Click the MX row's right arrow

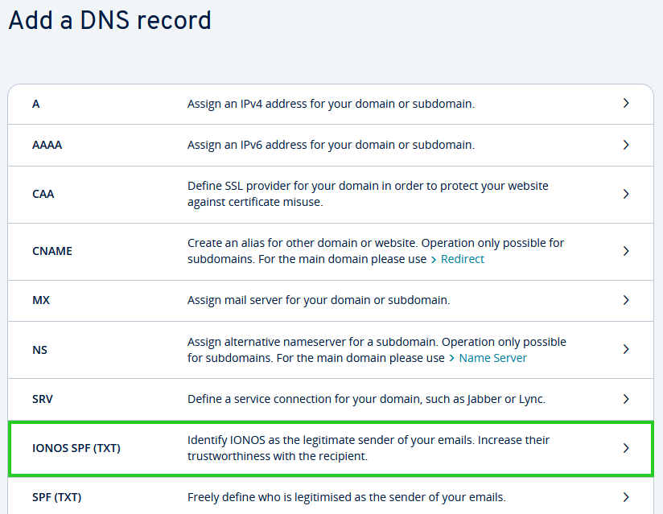coord(626,300)
